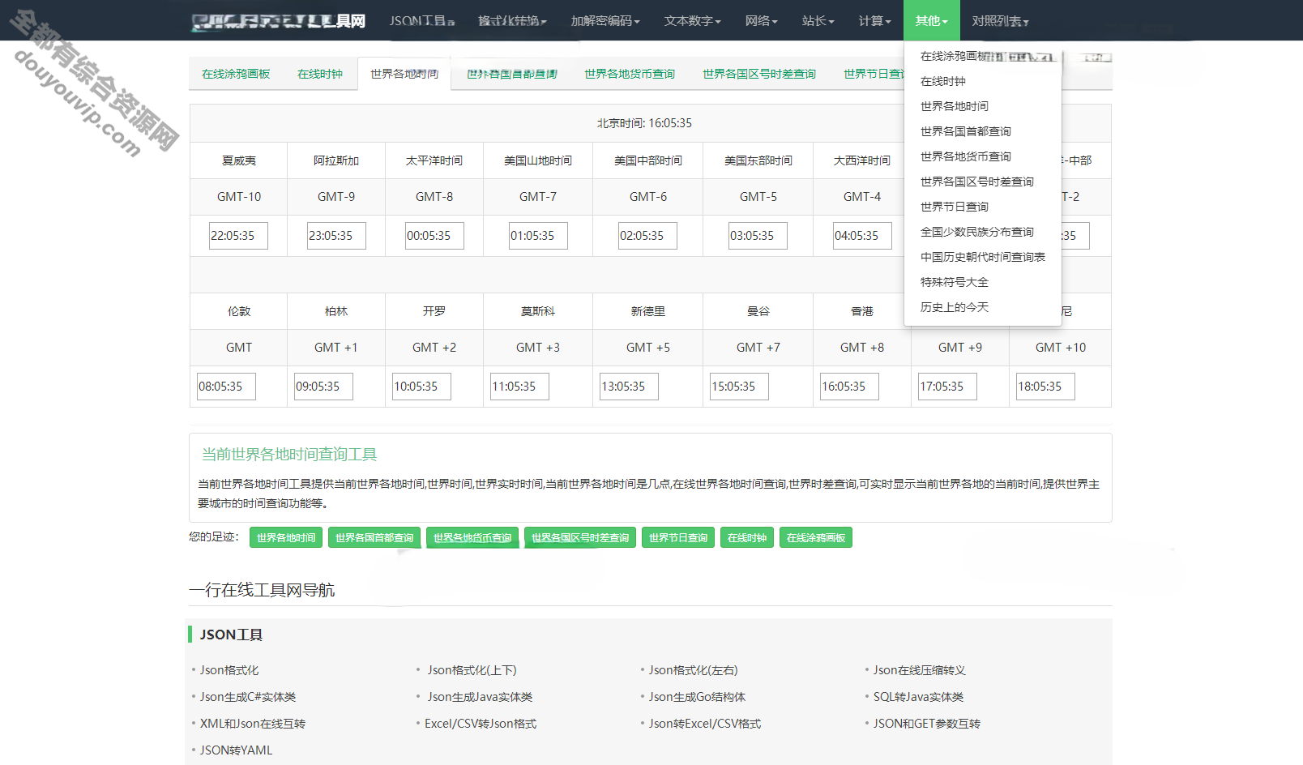Click the 新德里 time field 13:05:35

point(629,387)
